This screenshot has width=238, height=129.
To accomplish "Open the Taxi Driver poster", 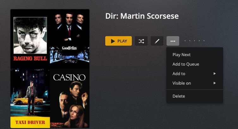I will [30, 98].
